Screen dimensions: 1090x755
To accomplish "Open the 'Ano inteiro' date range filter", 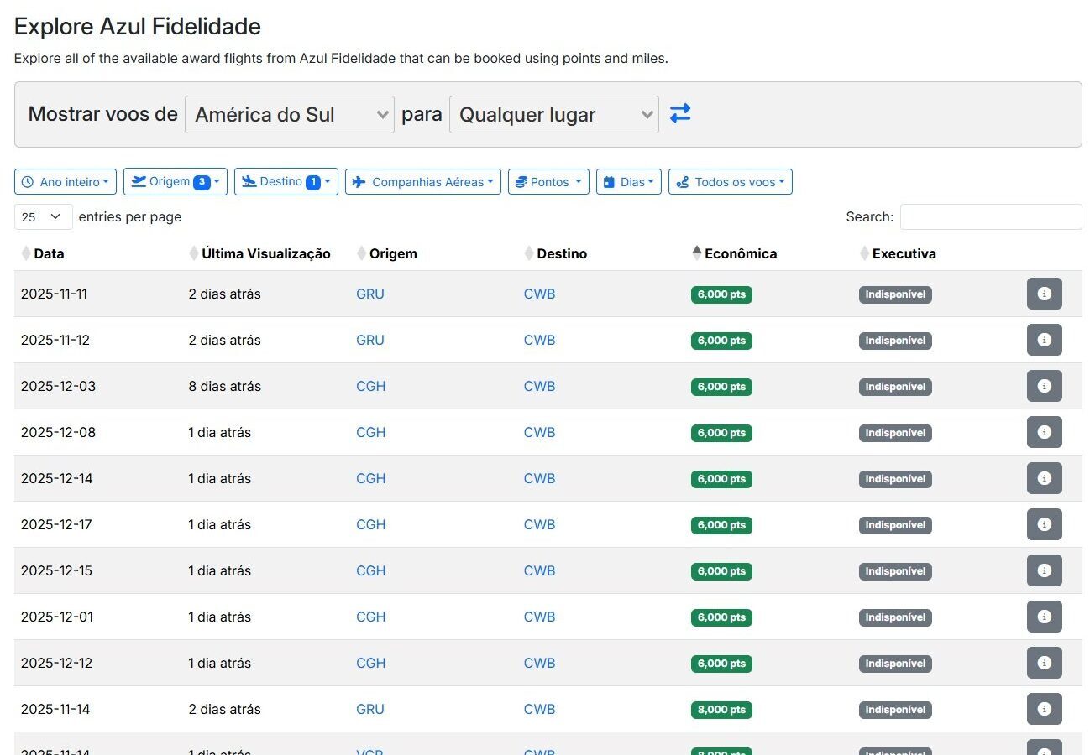I will (66, 182).
